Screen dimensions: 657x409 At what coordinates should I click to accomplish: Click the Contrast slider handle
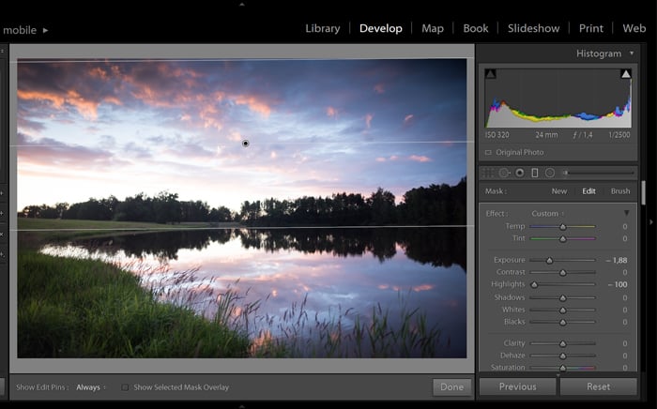point(563,273)
